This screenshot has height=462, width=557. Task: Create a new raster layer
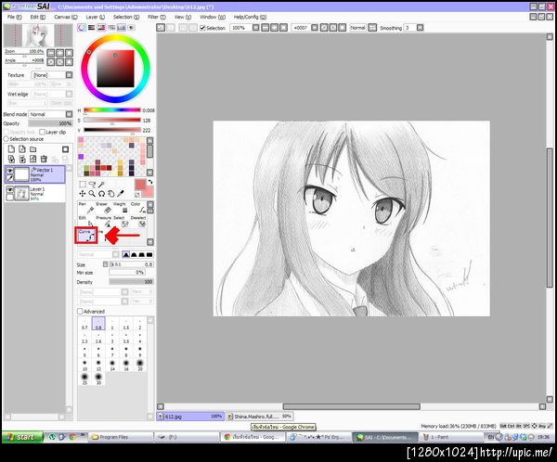[x=11, y=149]
